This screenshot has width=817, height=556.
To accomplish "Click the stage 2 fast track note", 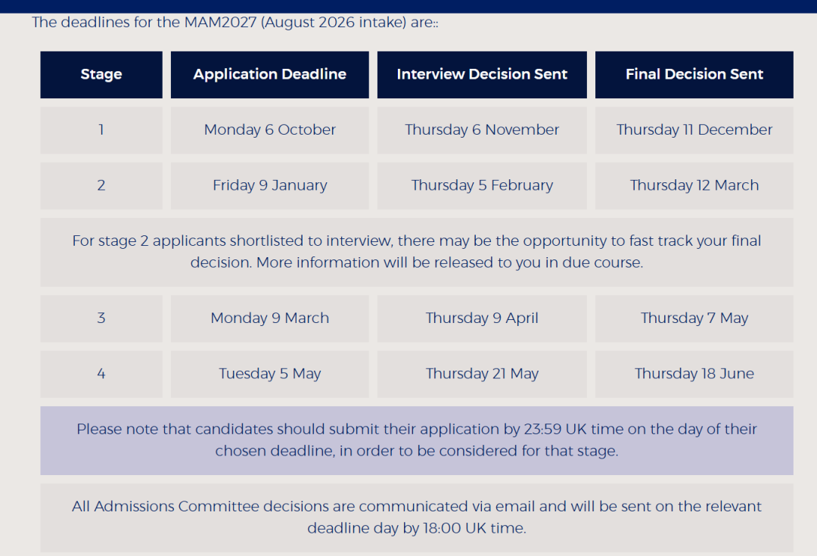I will click(417, 252).
